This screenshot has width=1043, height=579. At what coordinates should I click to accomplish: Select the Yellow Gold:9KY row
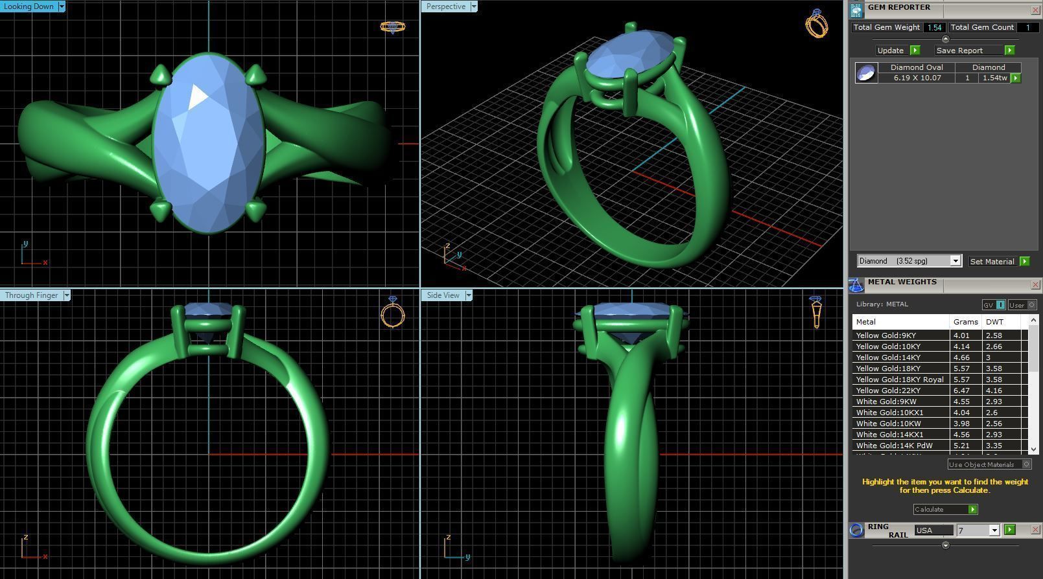click(940, 335)
